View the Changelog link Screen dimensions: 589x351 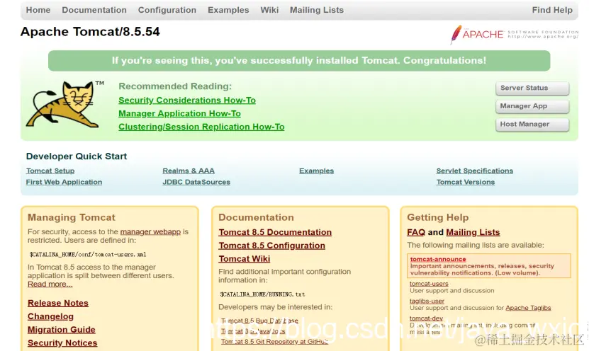click(50, 316)
